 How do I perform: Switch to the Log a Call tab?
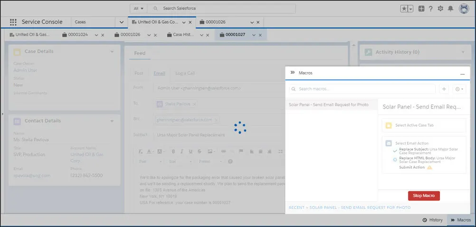point(185,73)
